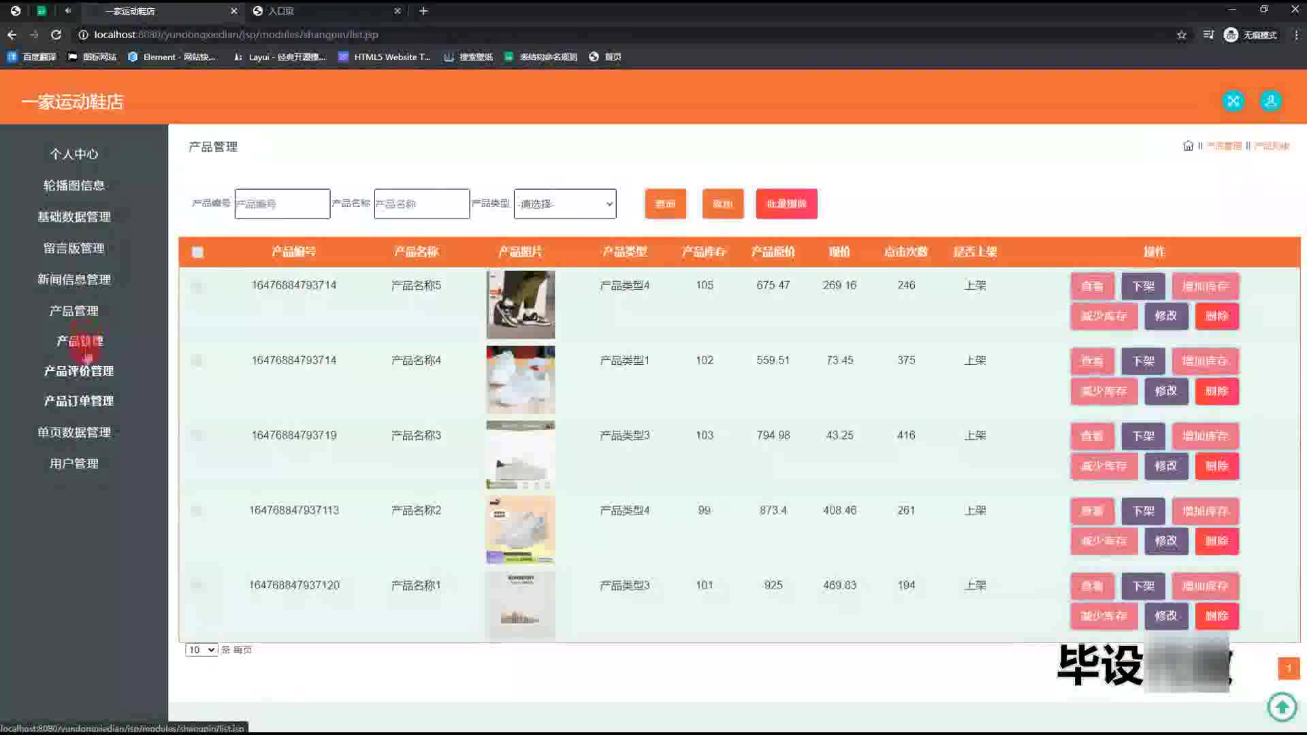Click the fullscreen icon in the orange header
This screenshot has height=735, width=1307.
[1233, 101]
